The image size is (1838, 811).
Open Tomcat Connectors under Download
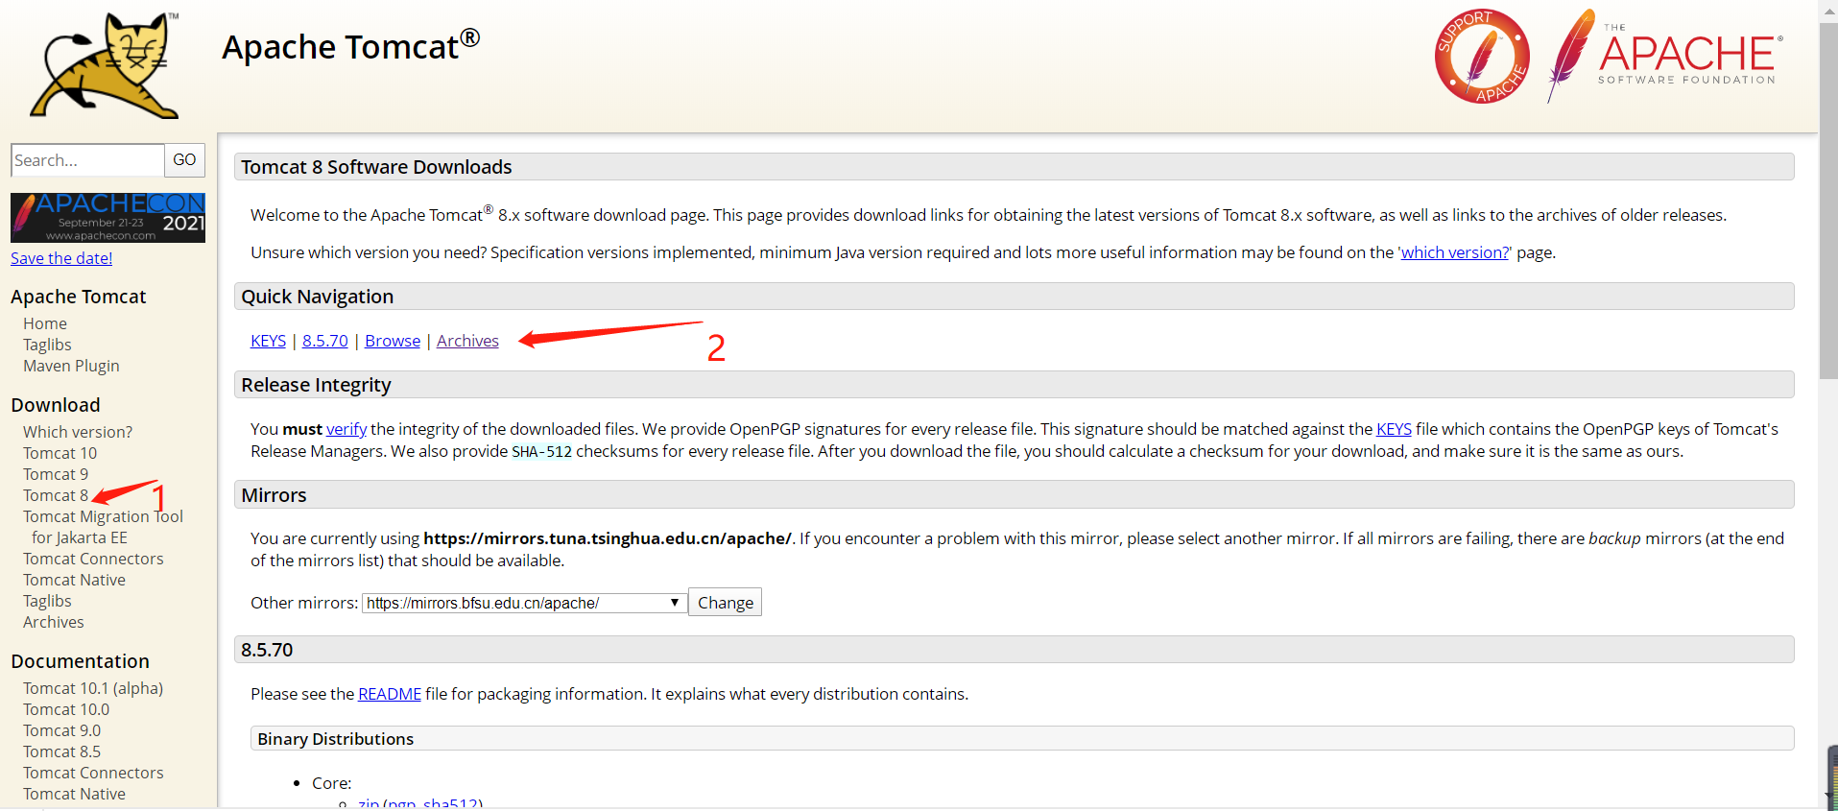coord(93,559)
